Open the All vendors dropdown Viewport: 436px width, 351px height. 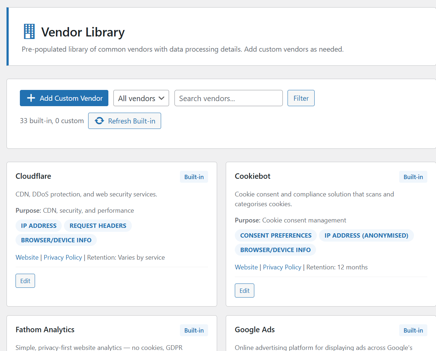point(141,98)
